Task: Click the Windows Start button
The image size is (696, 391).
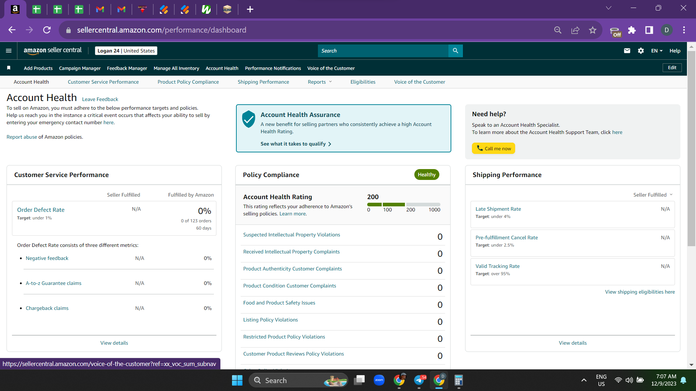Action: tap(237, 380)
